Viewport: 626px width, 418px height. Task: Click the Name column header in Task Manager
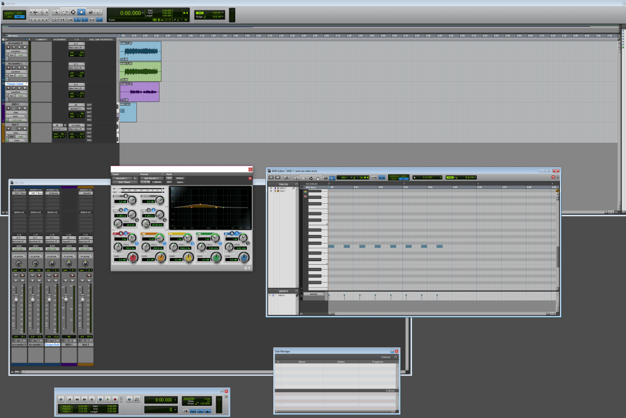coord(301,362)
